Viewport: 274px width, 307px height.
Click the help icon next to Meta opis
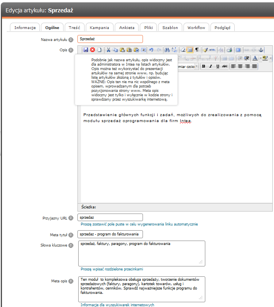coord(71,281)
